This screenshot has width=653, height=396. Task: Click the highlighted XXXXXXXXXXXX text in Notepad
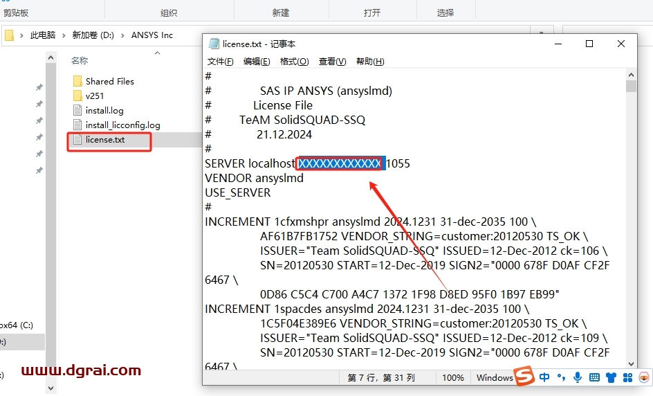[340, 163]
